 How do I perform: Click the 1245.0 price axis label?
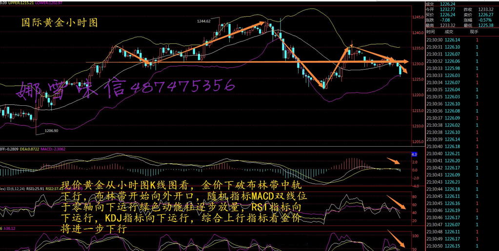coord(418,17)
